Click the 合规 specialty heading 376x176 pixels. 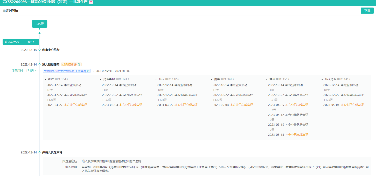point(272,79)
